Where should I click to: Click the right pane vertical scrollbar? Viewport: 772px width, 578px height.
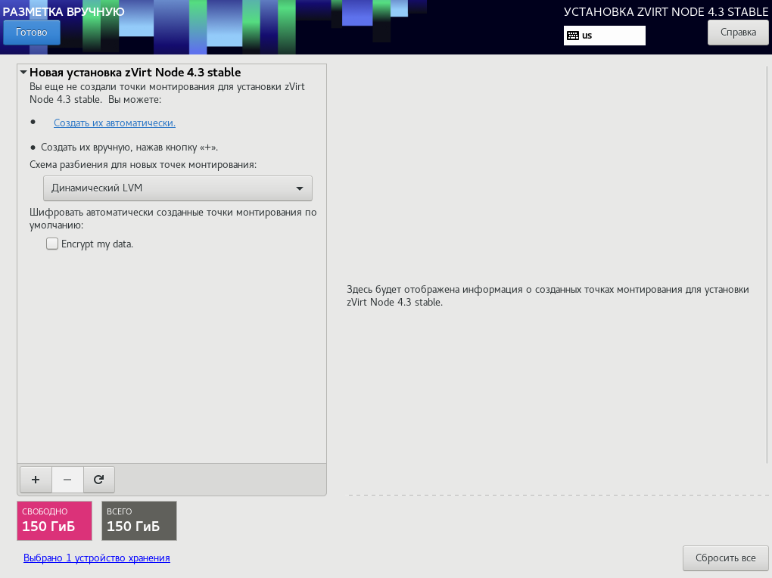pyautogui.click(x=767, y=265)
